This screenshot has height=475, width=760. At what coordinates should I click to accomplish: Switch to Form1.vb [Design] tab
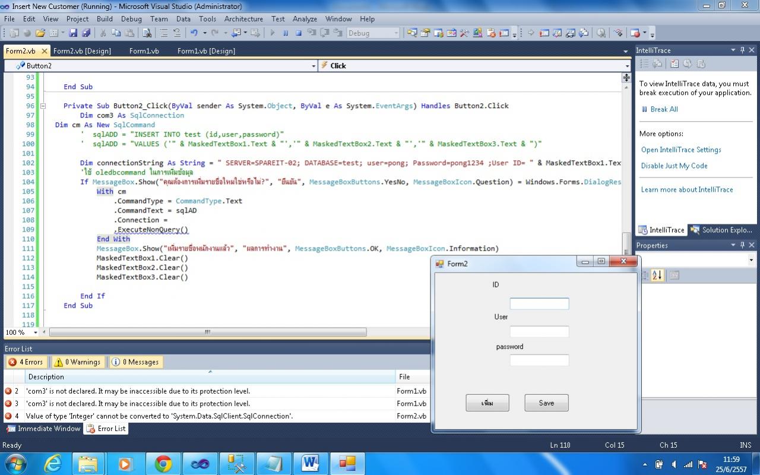206,51
